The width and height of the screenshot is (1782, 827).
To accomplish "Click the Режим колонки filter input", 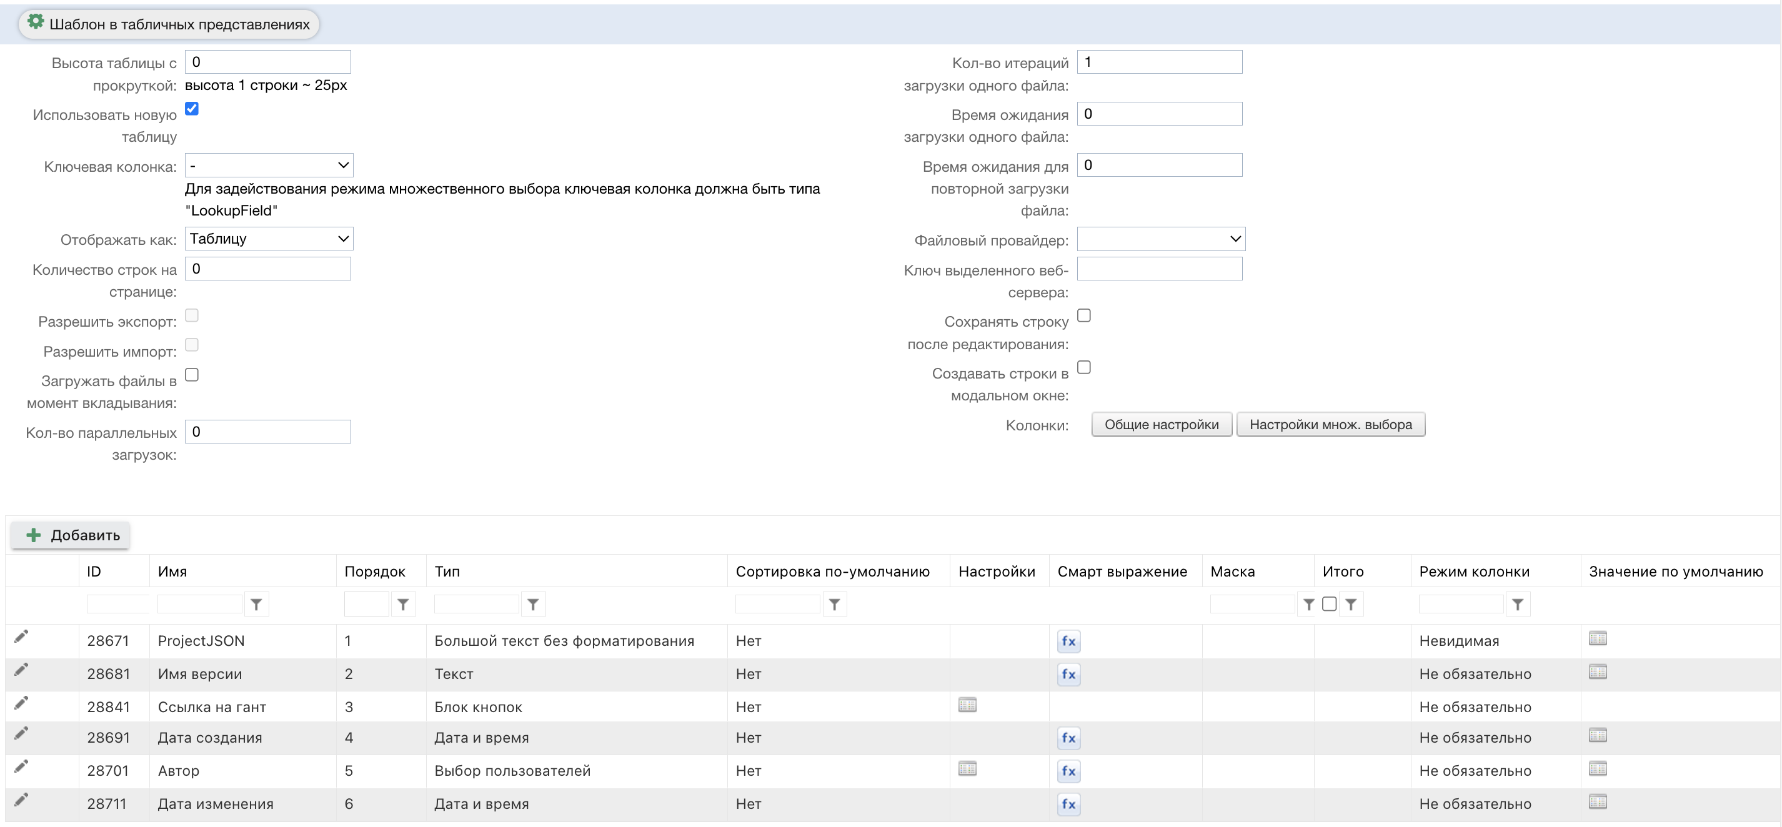I will point(1461,605).
